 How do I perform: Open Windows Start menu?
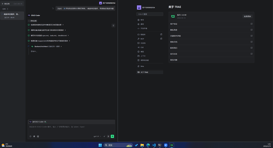pos(100,145)
